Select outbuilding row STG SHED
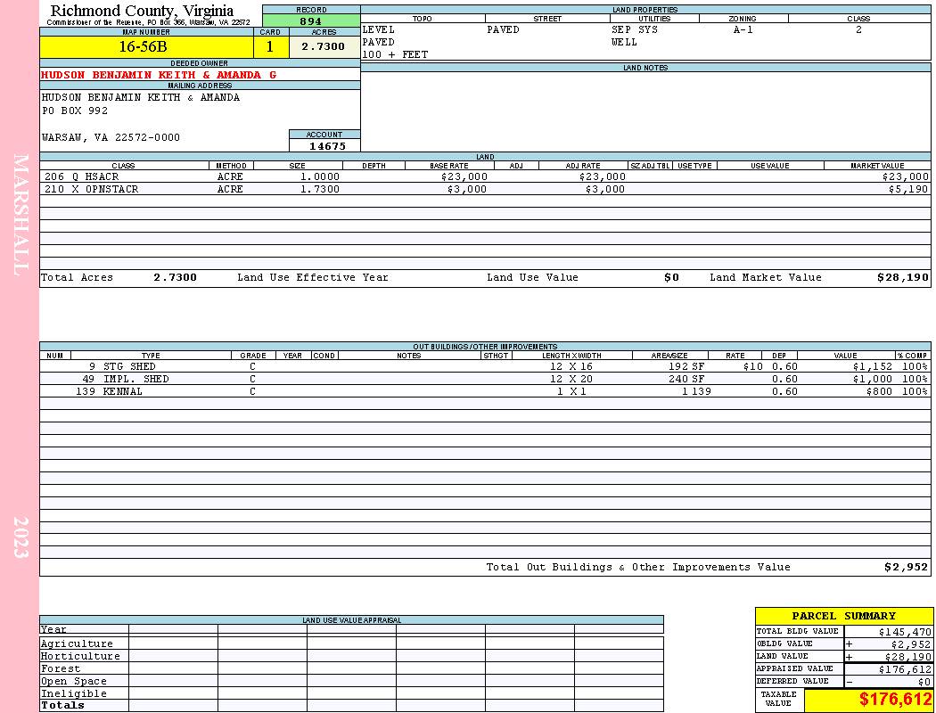 (485, 367)
